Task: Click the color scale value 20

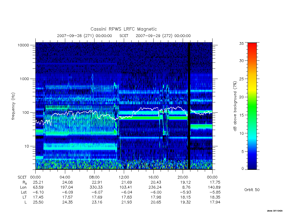Action: tap(242, 97)
